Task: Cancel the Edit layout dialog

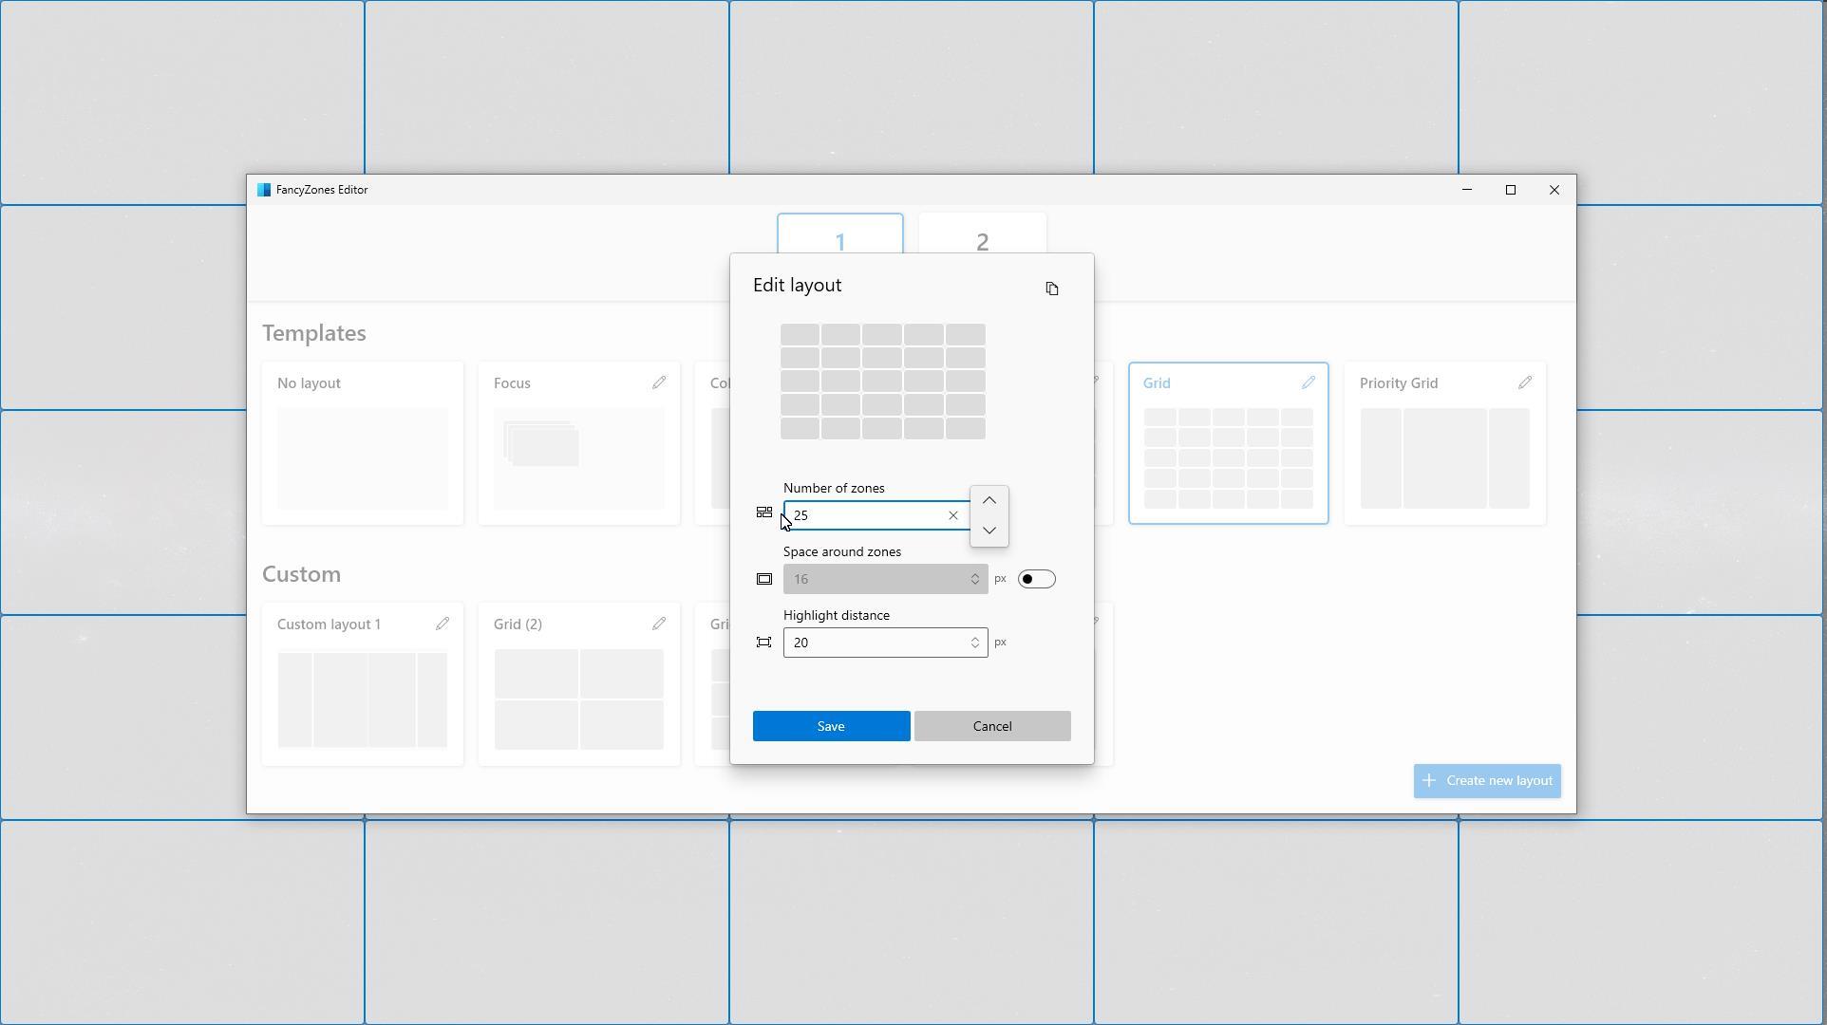Action: point(991,725)
